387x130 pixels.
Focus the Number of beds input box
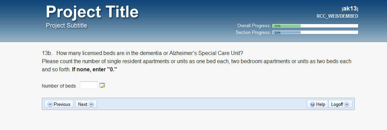click(x=89, y=85)
